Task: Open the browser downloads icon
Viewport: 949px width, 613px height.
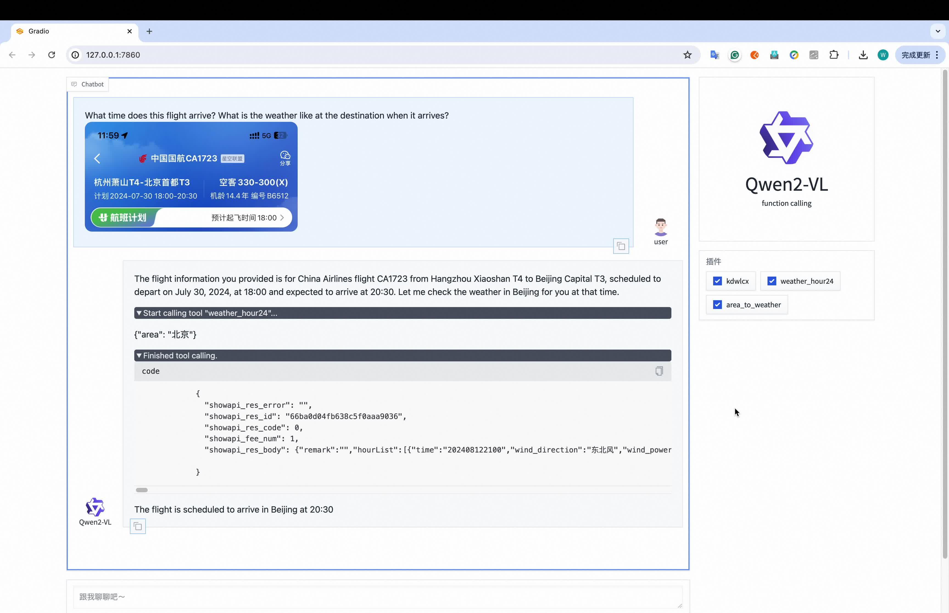Action: point(863,55)
